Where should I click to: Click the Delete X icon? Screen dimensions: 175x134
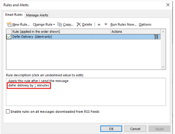(x=79, y=25)
